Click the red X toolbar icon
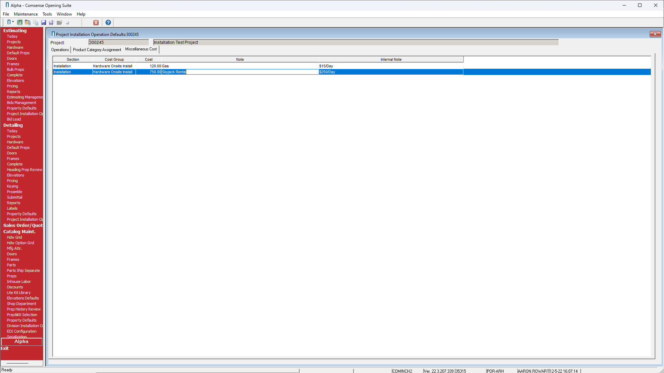The width and height of the screenshot is (664, 373). pos(96,22)
